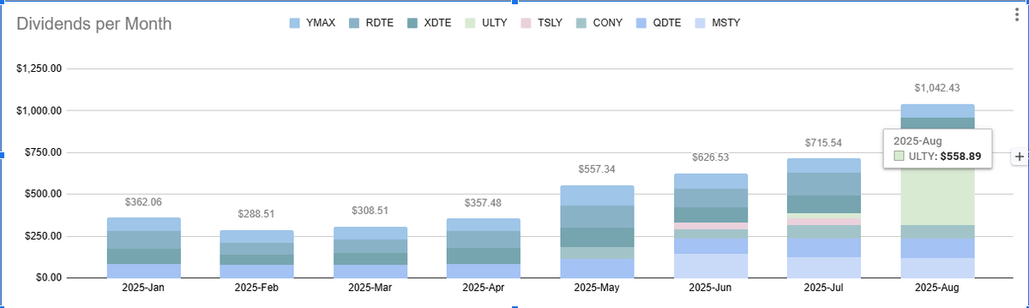Select the CONY legend color swatch

click(581, 23)
